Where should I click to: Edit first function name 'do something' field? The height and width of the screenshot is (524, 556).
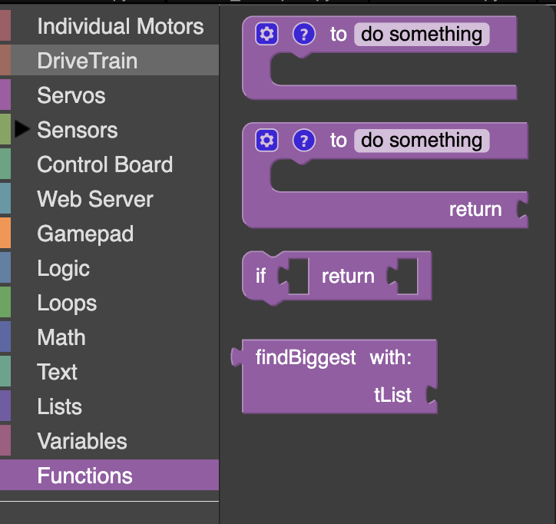tap(422, 35)
